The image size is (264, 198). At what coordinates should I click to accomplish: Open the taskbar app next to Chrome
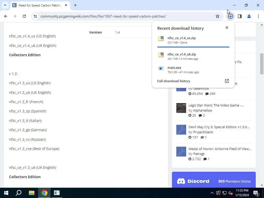click(57, 193)
